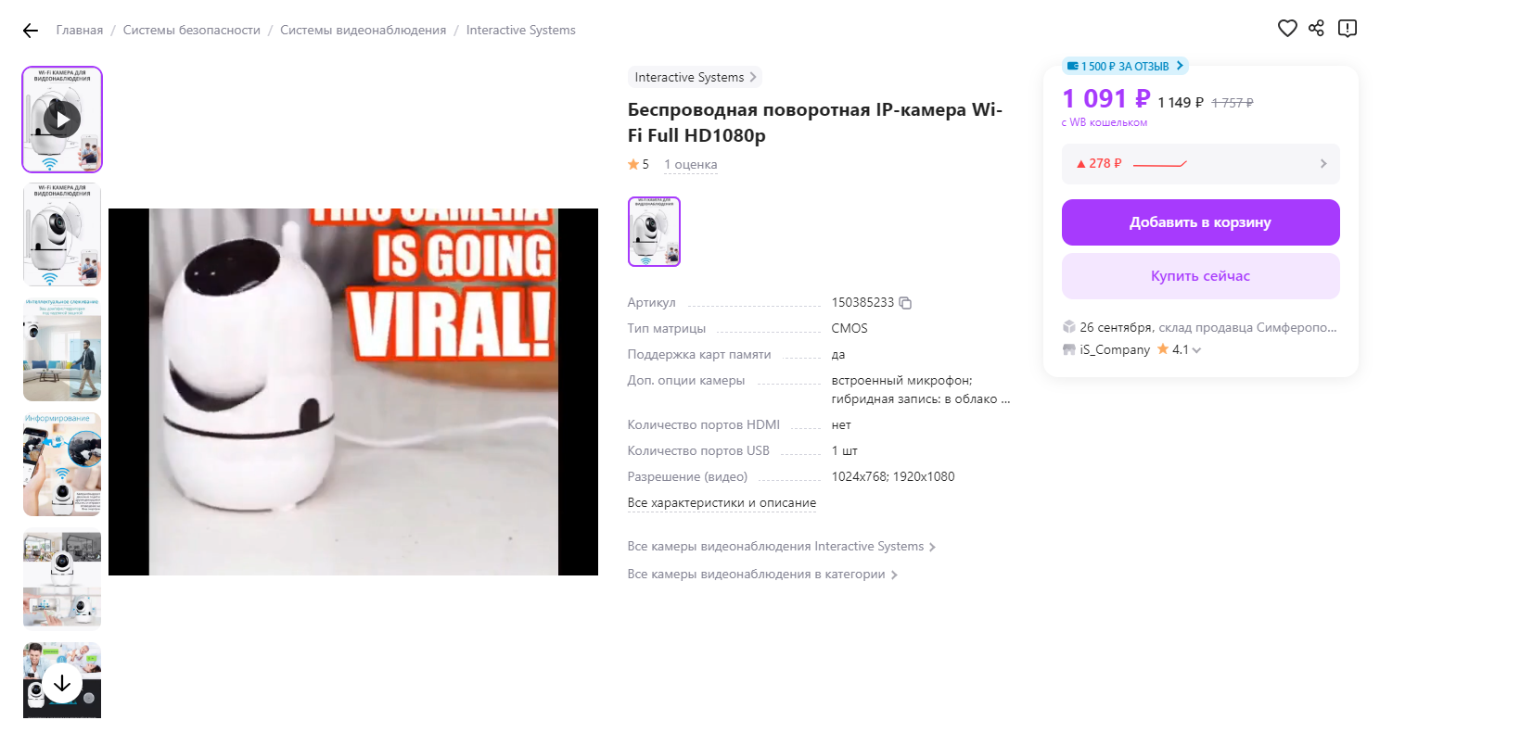Open Все характеристики и описание link

pyautogui.click(x=722, y=503)
